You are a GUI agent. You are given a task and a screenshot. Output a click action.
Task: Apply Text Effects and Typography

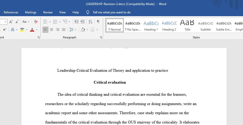pyautogui.click(x=12, y=30)
